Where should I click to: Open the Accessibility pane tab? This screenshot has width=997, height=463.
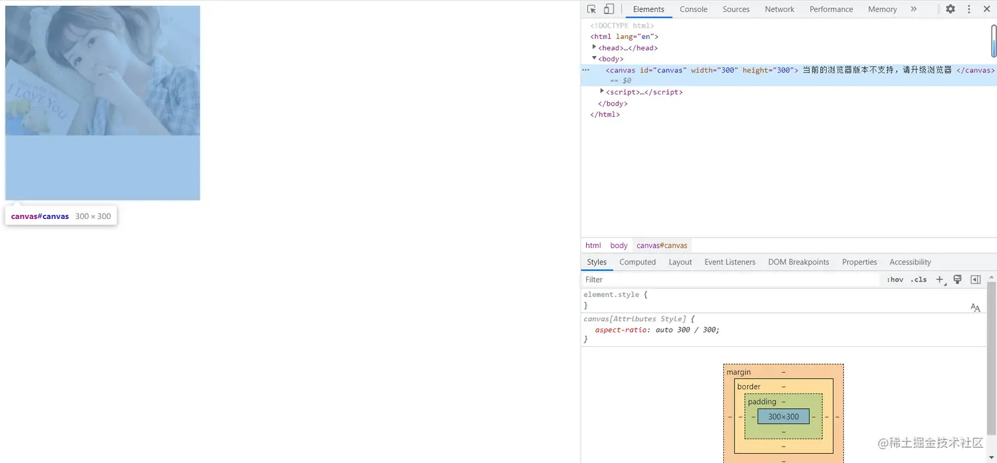coord(910,262)
